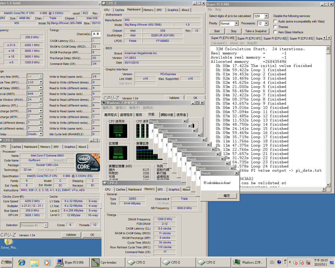Open the Windows Start (開始) menu
Image resolution: width=335 pixels, height=268 pixels.
7,262
